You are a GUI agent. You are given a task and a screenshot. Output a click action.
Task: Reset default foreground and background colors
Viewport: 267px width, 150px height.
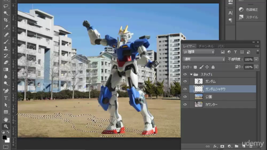pos(3,132)
